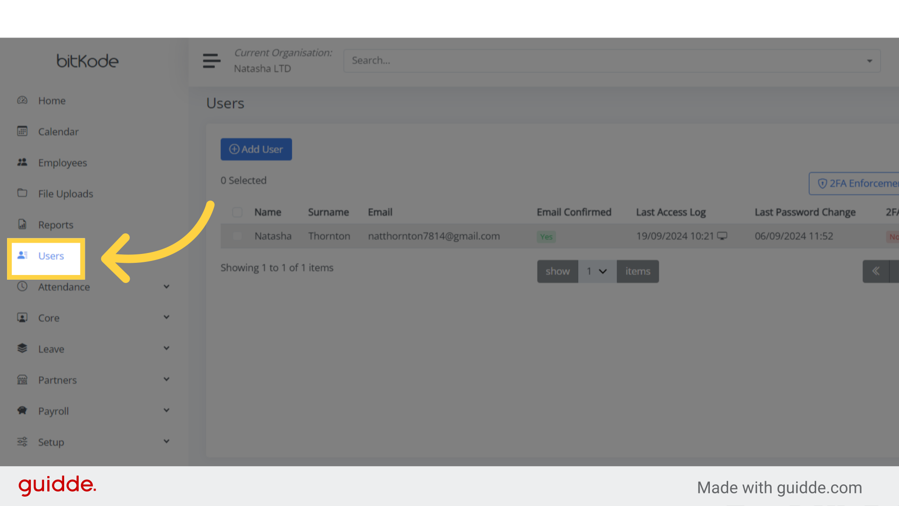Screen dimensions: 899x506
Task: Open the Employees menu item
Action: [x=63, y=163]
